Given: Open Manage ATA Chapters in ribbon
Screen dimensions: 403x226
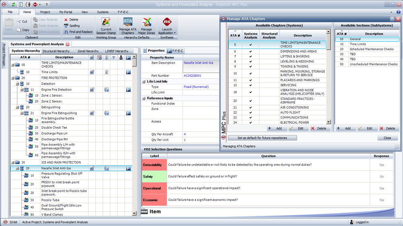Looking at the screenshot, I should (128, 26).
